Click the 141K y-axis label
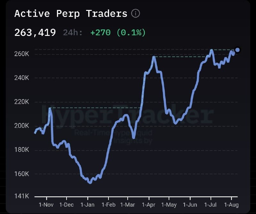This screenshot has height=214, width=256. (21, 196)
